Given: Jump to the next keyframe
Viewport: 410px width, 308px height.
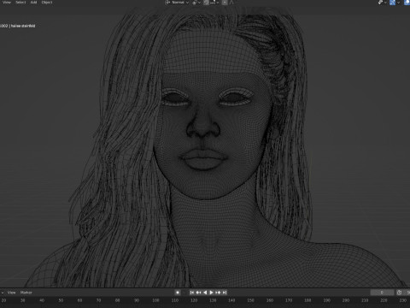Looking at the screenshot, I should (218, 293).
